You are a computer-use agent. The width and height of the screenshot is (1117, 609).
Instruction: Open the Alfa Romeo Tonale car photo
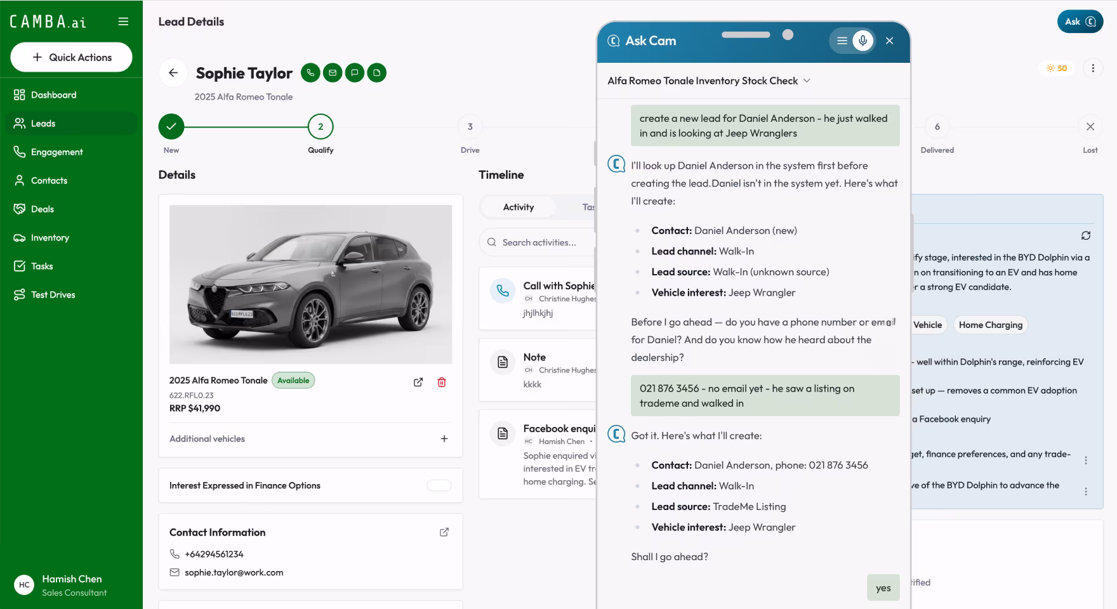pyautogui.click(x=311, y=284)
